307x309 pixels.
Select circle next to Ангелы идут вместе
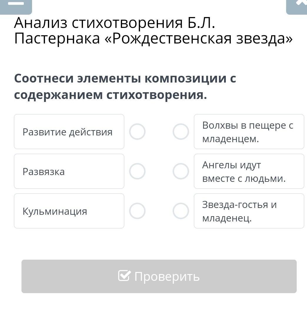pyautogui.click(x=181, y=171)
